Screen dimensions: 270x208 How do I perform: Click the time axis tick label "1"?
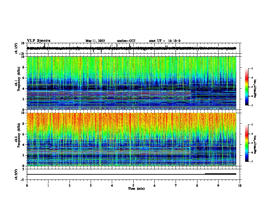tap(48, 186)
